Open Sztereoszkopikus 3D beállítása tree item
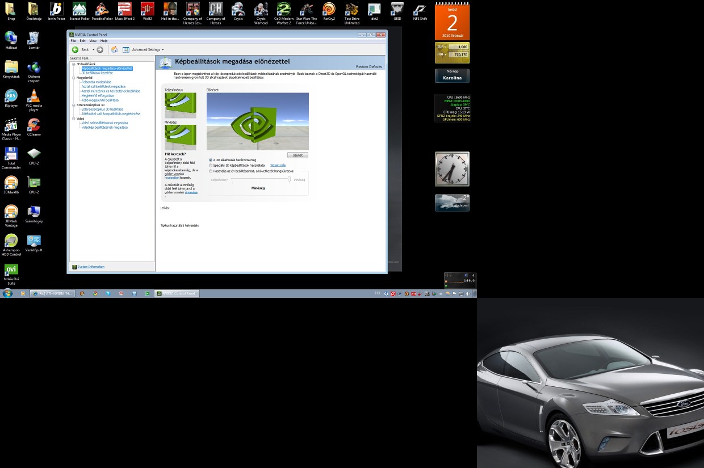704x468 pixels. click(102, 109)
